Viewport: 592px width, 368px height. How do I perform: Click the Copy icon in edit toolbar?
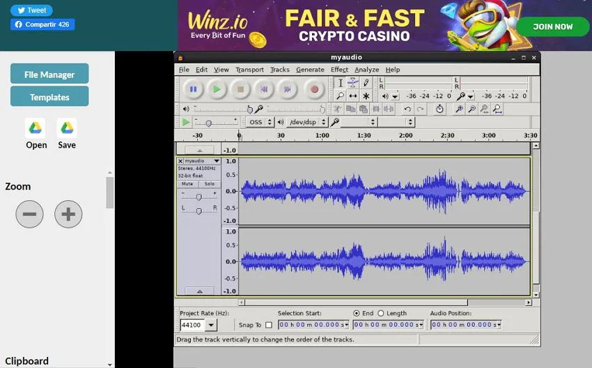click(x=351, y=109)
